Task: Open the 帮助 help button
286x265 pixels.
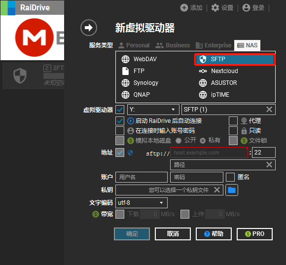Action: click(x=214, y=234)
